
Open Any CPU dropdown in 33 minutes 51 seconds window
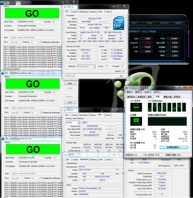click(17, 178)
